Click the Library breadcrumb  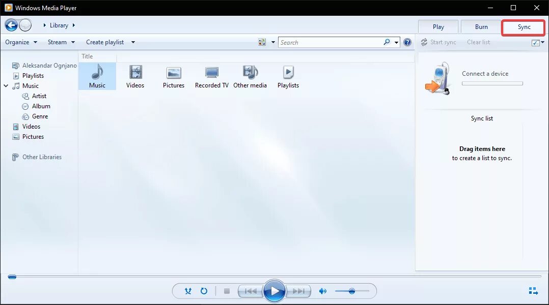coord(59,25)
